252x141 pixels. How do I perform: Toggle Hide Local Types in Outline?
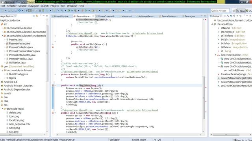(241, 16)
